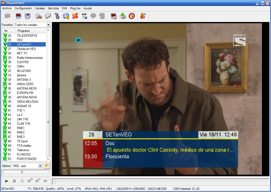This screenshot has height=192, width=271.
Task: Click the film strip toolbar icon
Action: pyautogui.click(x=57, y=16)
